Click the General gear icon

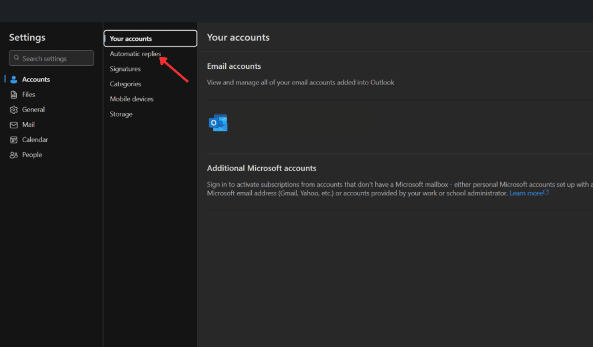point(14,109)
